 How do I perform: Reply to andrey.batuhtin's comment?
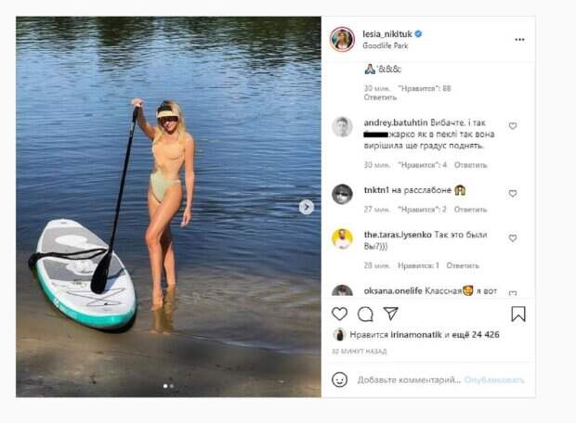[471, 165]
